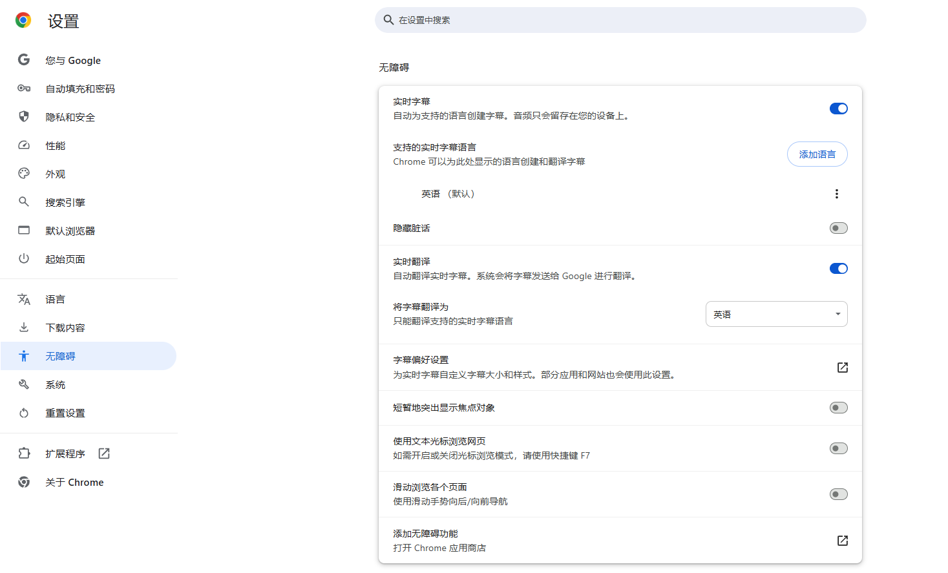Click the Chrome logo beside 设置
Viewport: 948px width, 573px height.
23,21
